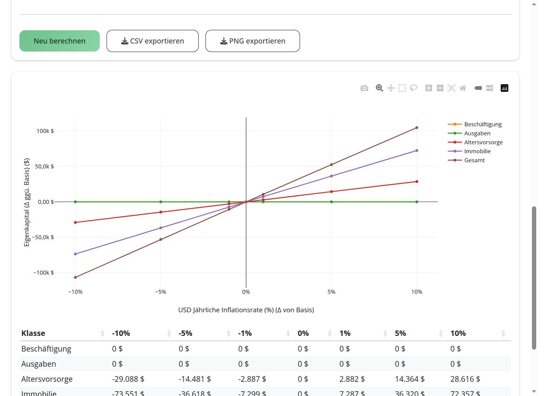The height and width of the screenshot is (396, 549).
Task: Zoom in using the plus icon
Action: tap(429, 88)
